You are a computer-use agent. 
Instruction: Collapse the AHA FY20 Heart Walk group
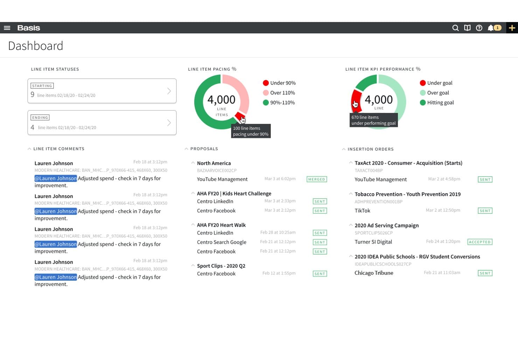[x=193, y=225]
